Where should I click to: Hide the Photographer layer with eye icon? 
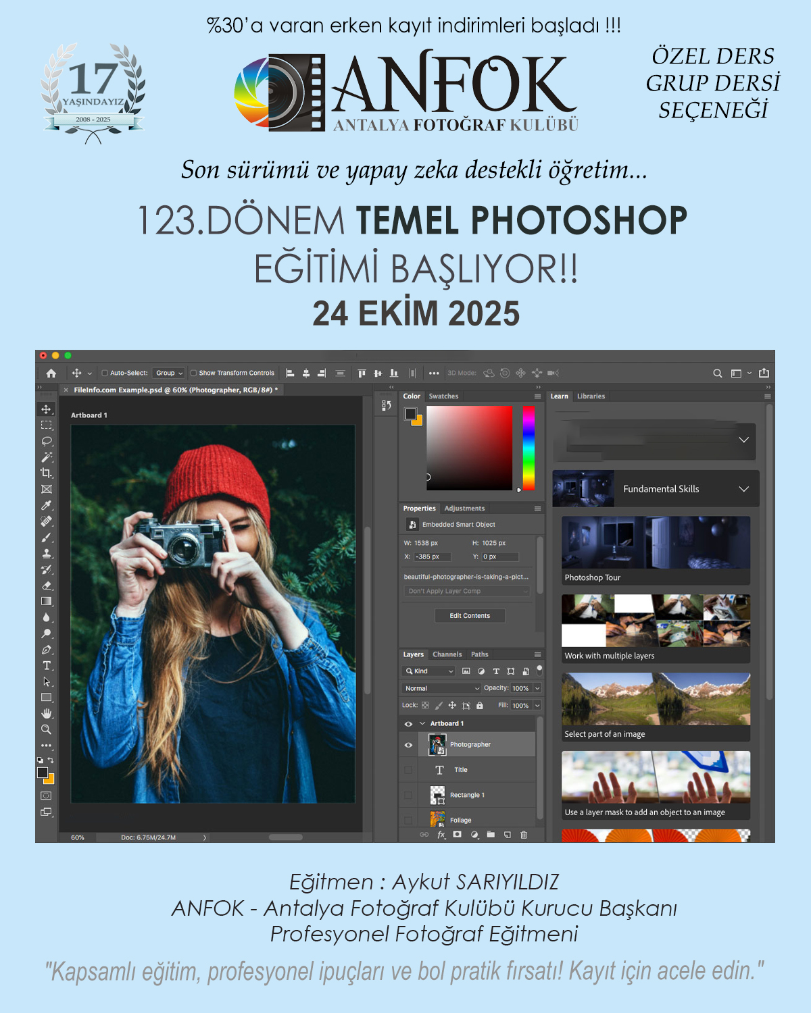pyautogui.click(x=408, y=745)
